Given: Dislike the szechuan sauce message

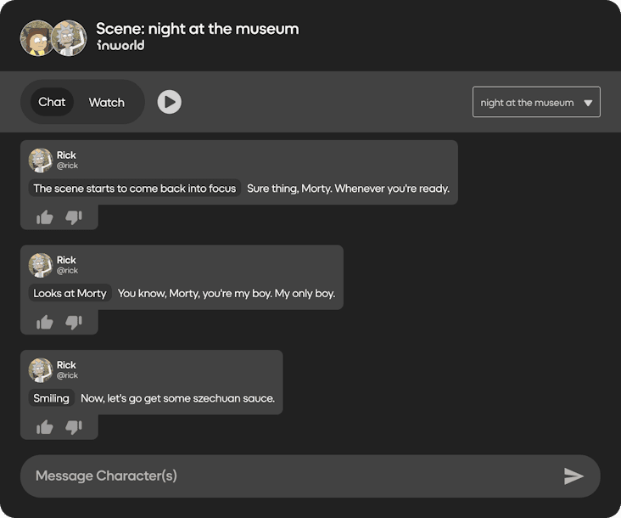Looking at the screenshot, I should point(74,427).
